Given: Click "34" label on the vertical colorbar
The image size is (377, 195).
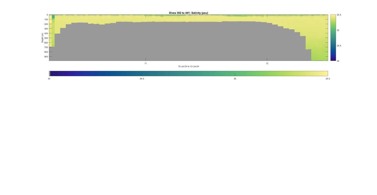Looking at the screenshot, I should tap(338, 61).
